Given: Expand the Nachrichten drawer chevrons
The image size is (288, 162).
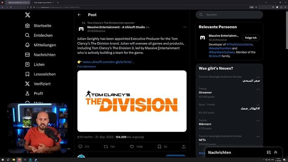Looking at the screenshot, I should tap(276, 153).
